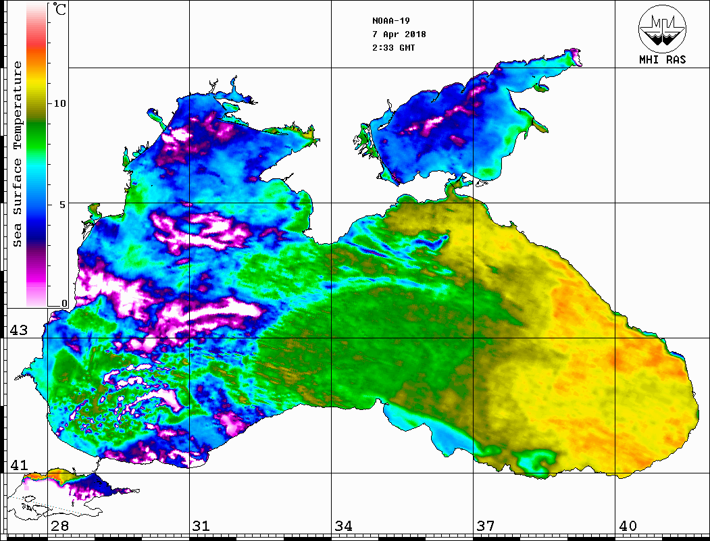Click longitude label '40'

[x=628, y=525]
